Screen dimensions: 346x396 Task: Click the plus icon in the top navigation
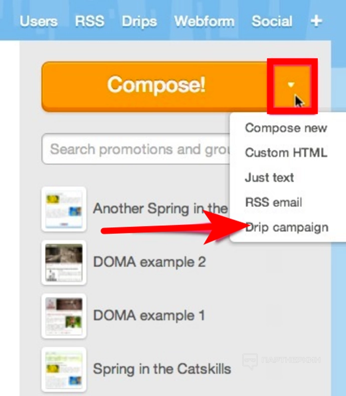(x=316, y=22)
